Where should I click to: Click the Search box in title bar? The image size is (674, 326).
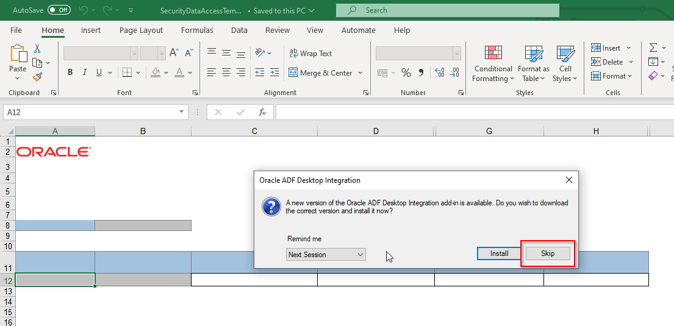[x=448, y=10]
